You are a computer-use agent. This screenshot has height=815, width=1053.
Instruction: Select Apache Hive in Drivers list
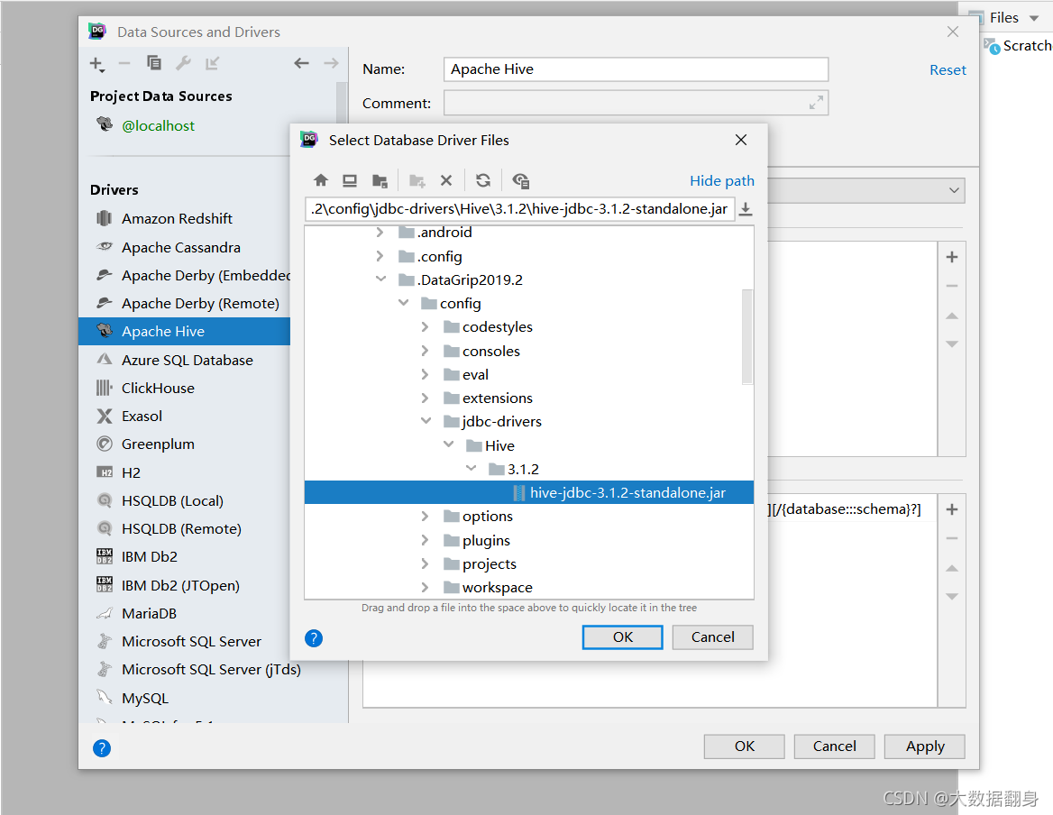pyautogui.click(x=185, y=332)
